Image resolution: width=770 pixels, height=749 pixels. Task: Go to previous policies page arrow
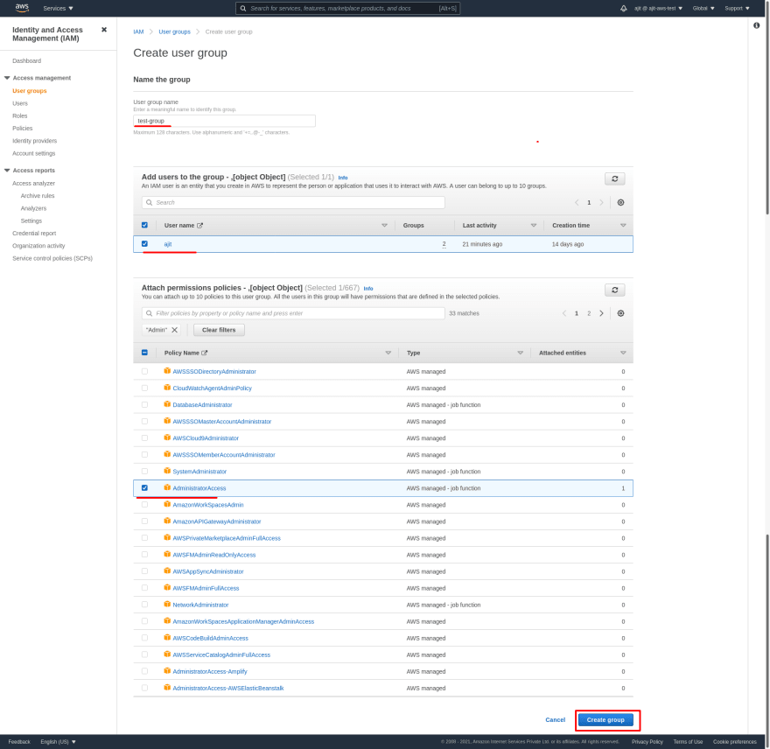coord(564,313)
